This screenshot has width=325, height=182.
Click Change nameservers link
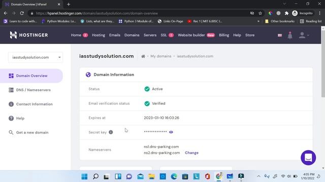[192, 153]
